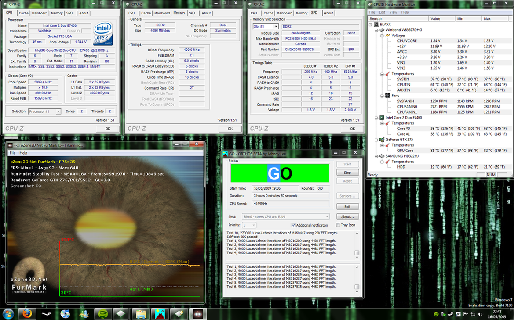This screenshot has height=320, width=514.
Task: Collapse the Voltages tree node
Action: (382, 36)
